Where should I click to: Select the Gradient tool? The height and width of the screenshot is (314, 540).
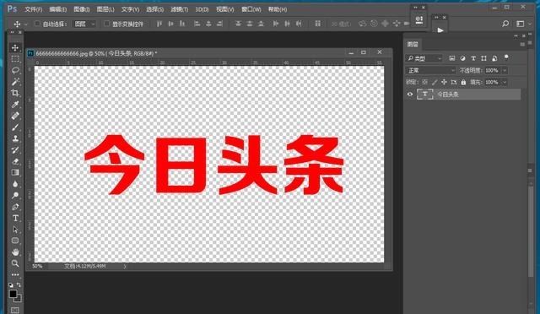click(15, 173)
